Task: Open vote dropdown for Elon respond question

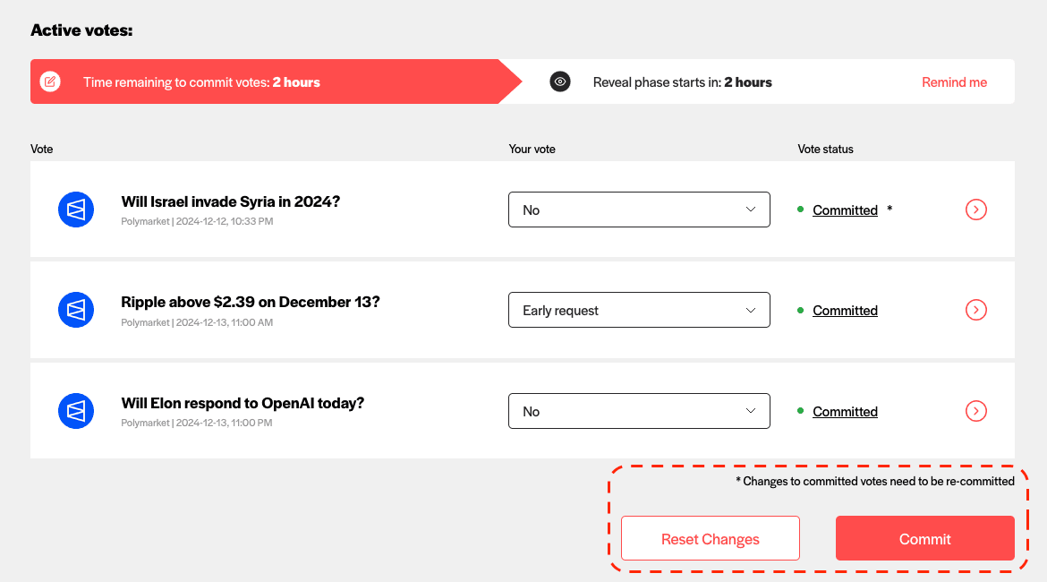Action: point(639,411)
